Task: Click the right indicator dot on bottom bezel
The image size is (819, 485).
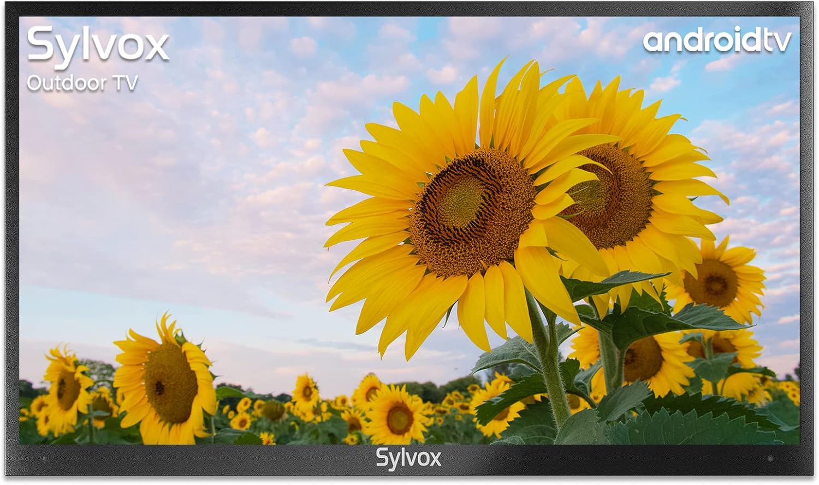Action: [771, 459]
